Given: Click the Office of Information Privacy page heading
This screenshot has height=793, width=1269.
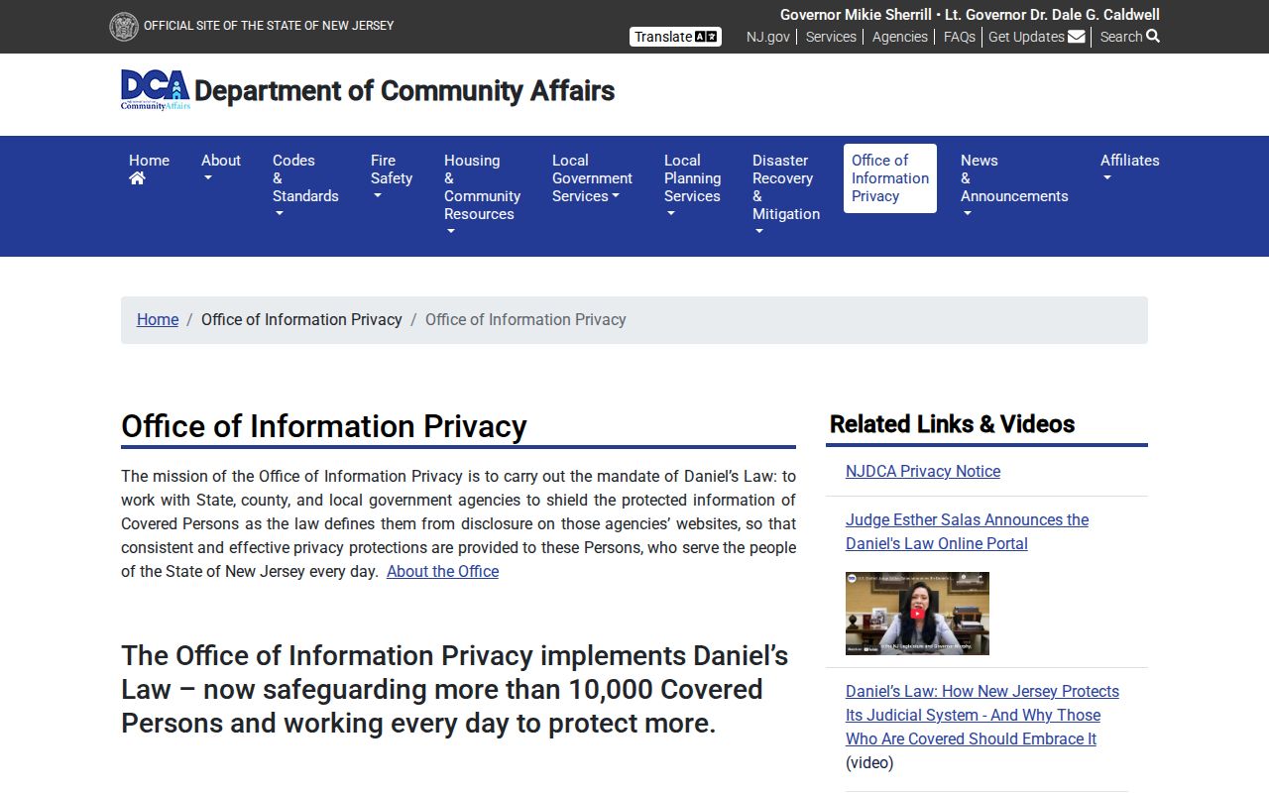Looking at the screenshot, I should point(323,426).
